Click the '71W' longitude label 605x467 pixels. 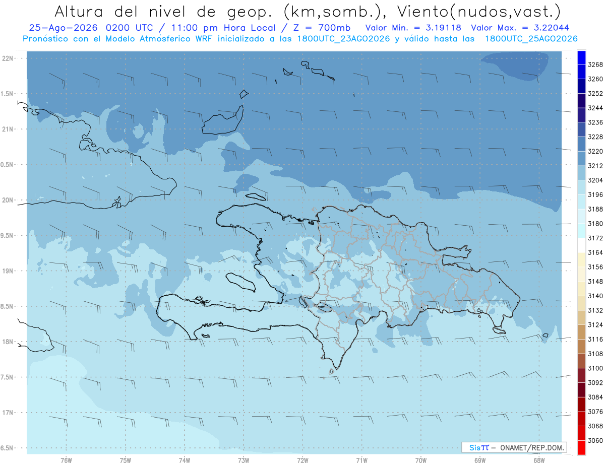click(x=361, y=460)
